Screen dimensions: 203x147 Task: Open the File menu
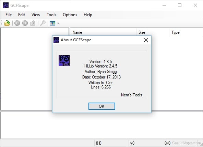click(x=9, y=15)
